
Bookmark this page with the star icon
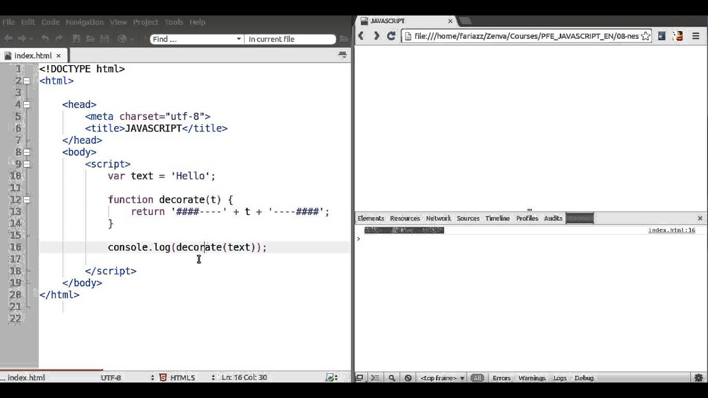[647, 36]
